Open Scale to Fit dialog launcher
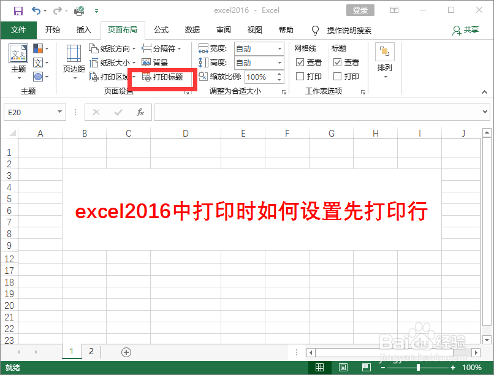The image size is (494, 375). click(x=284, y=93)
